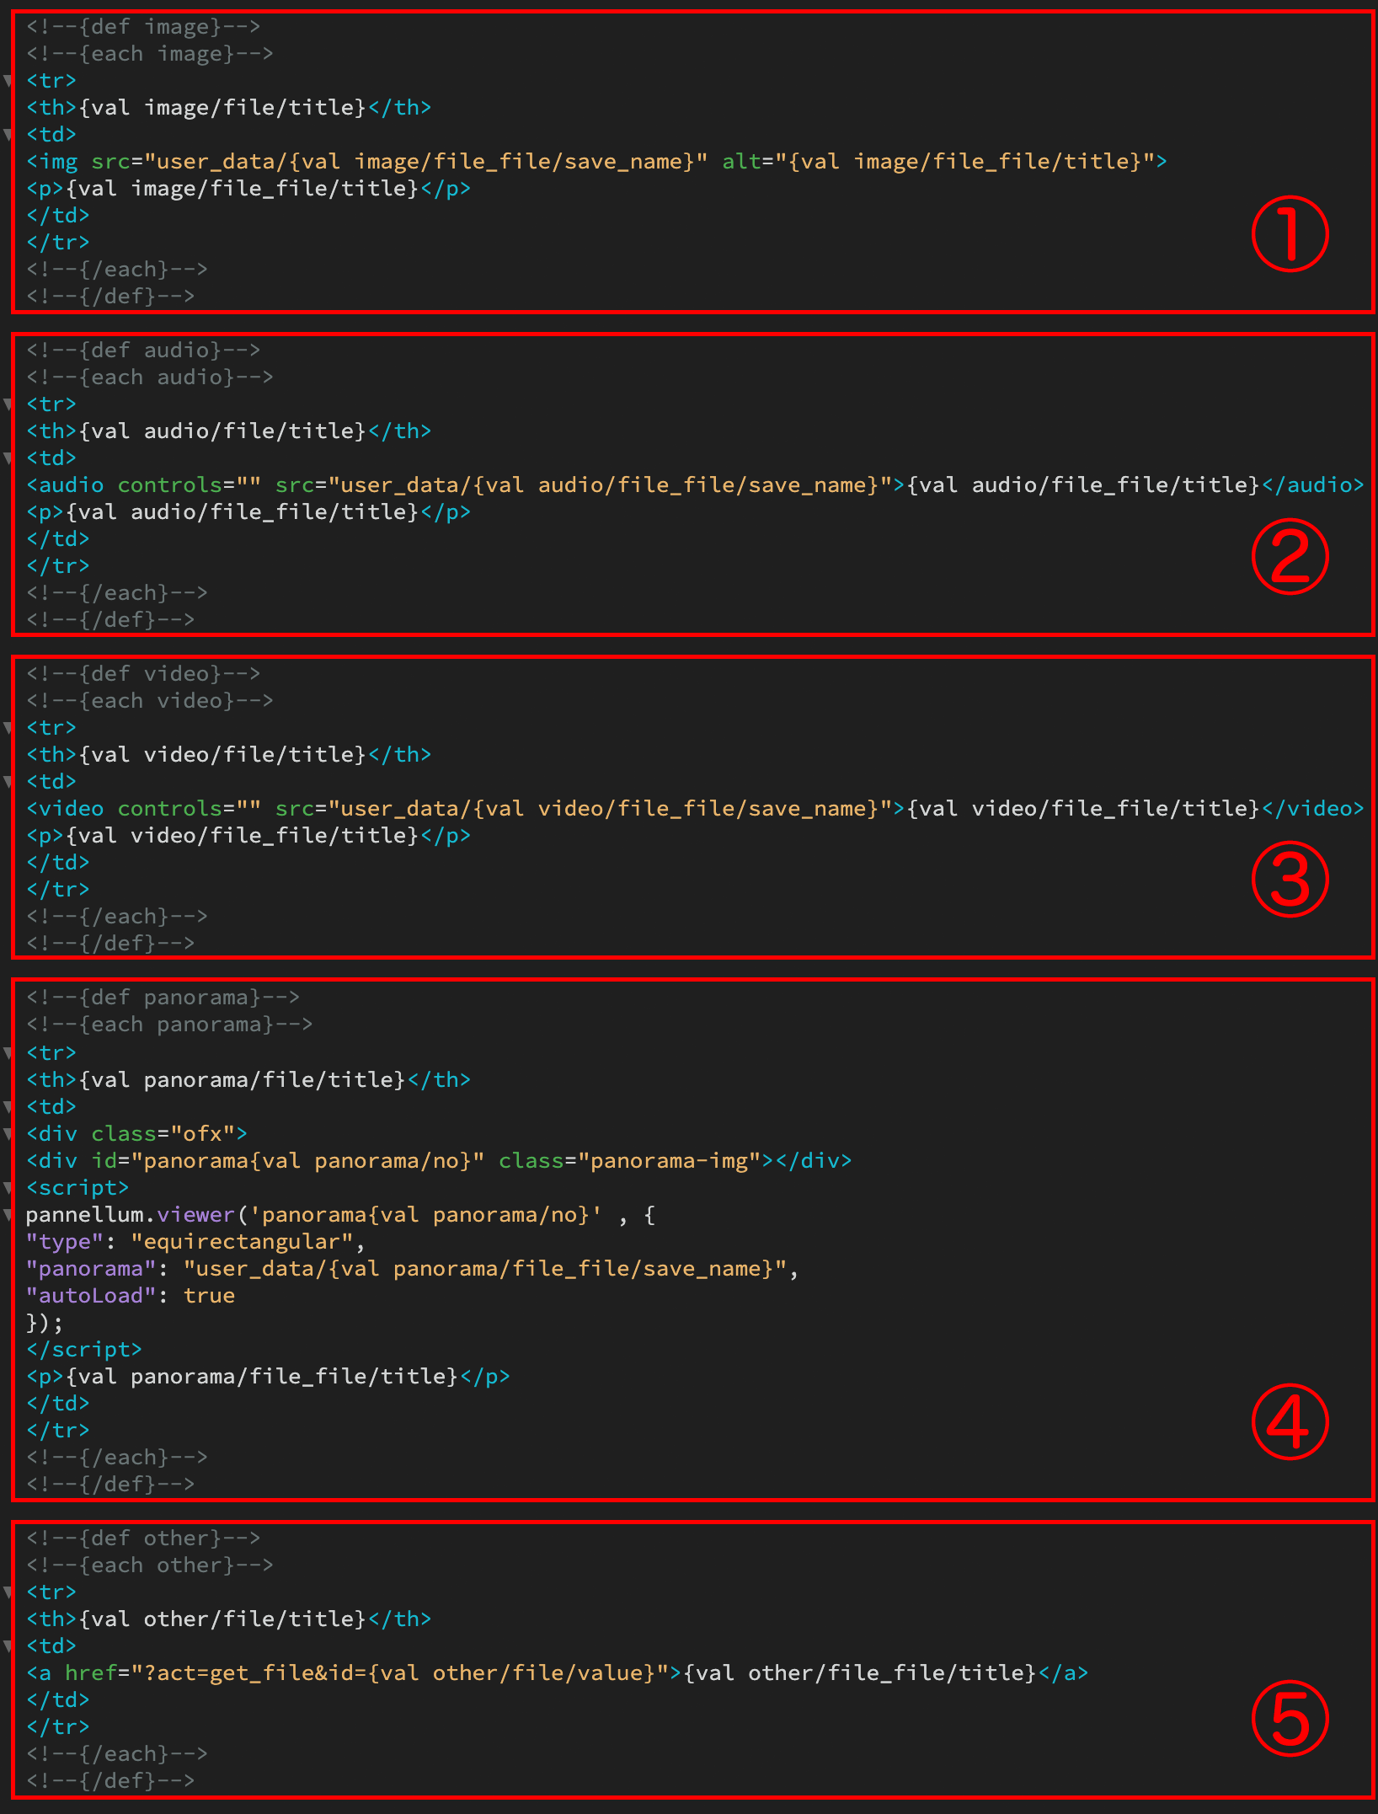1378x1814 pixels.
Task: Click the "<th>{val image/file/title}</th>" line
Action: (x=228, y=108)
